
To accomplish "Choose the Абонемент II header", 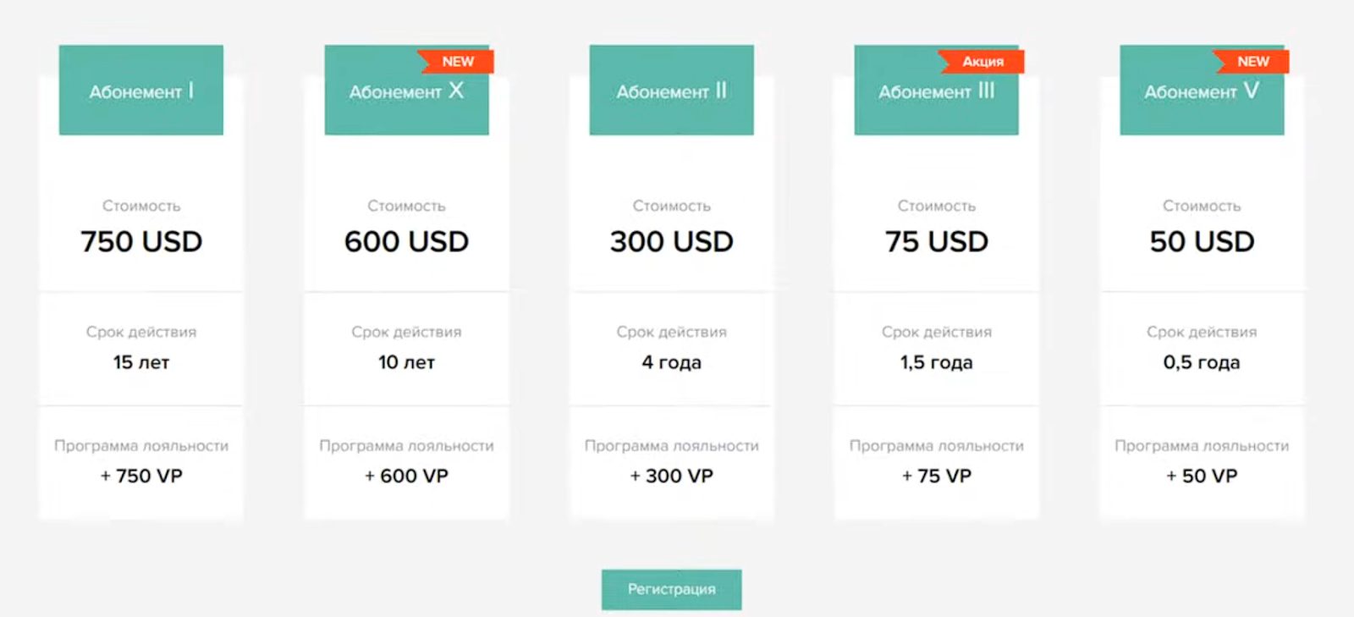I will click(x=671, y=91).
